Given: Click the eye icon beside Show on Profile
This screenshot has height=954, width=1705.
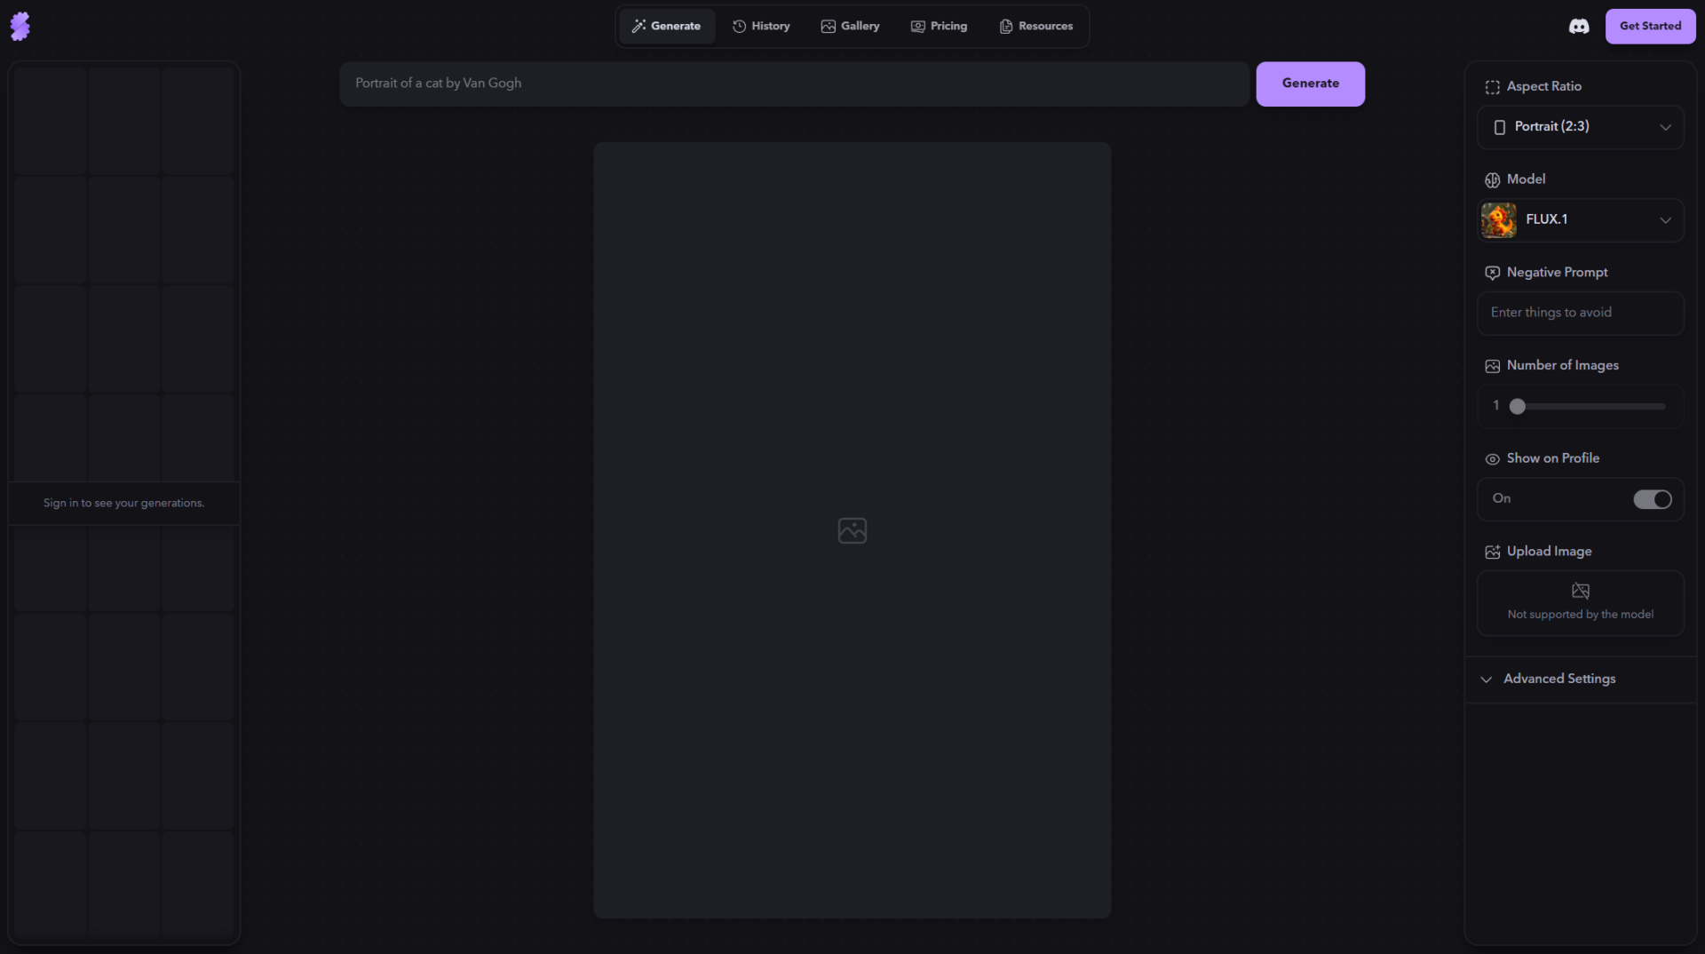Looking at the screenshot, I should (1492, 459).
